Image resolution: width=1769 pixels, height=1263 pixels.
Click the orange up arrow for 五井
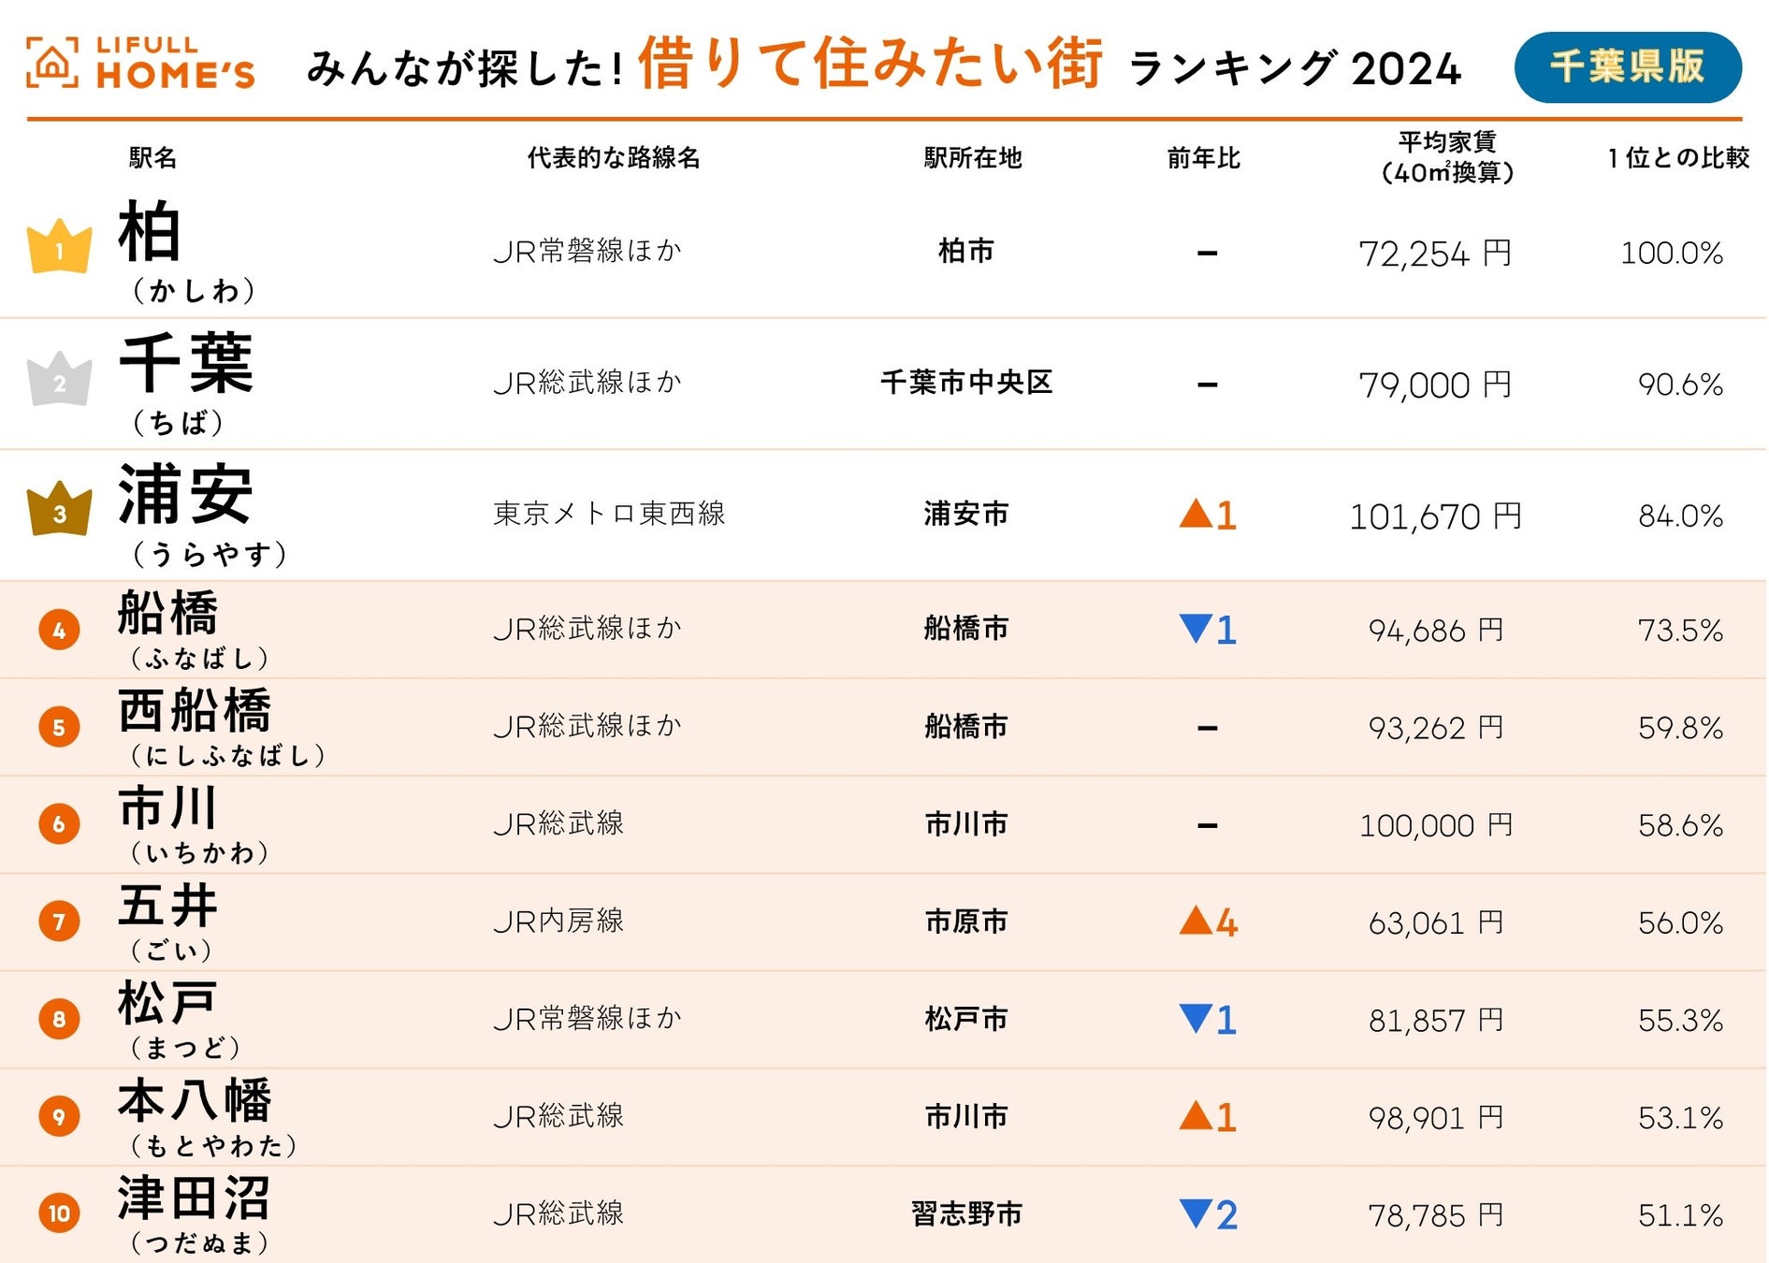pyautogui.click(x=1196, y=921)
